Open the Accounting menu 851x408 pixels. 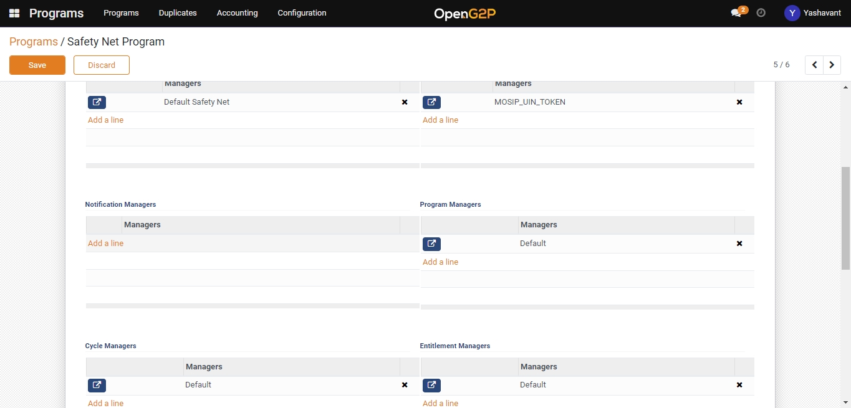[237, 13]
